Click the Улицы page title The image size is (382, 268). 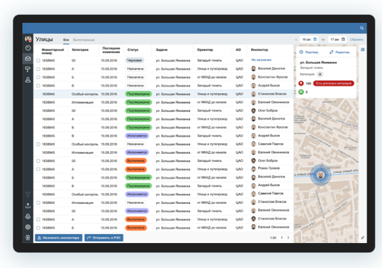(x=44, y=39)
